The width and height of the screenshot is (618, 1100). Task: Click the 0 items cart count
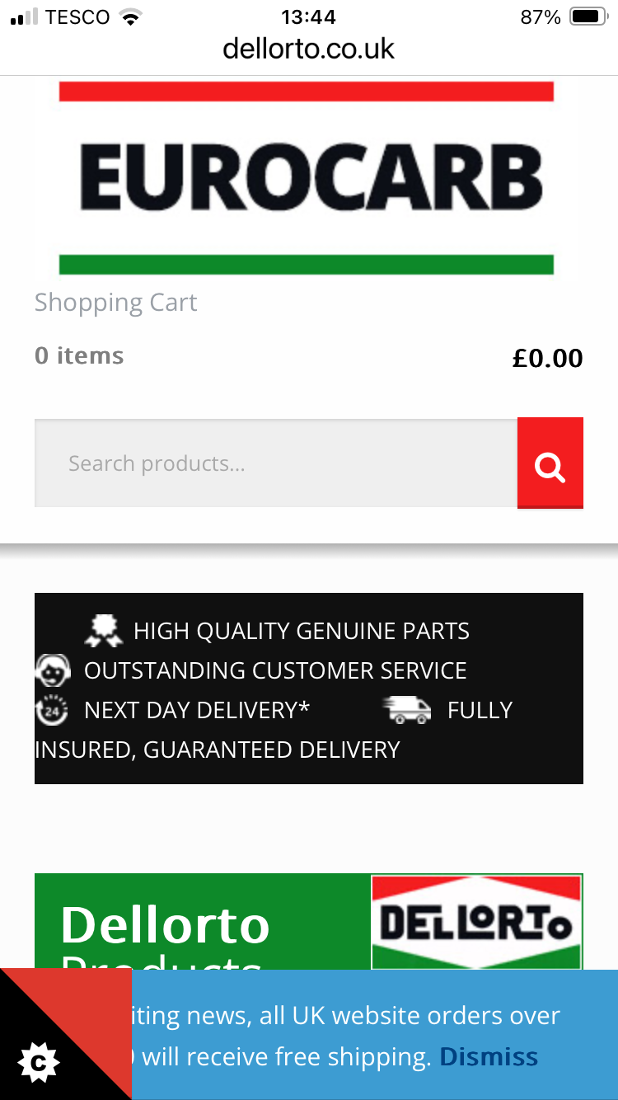tap(79, 356)
